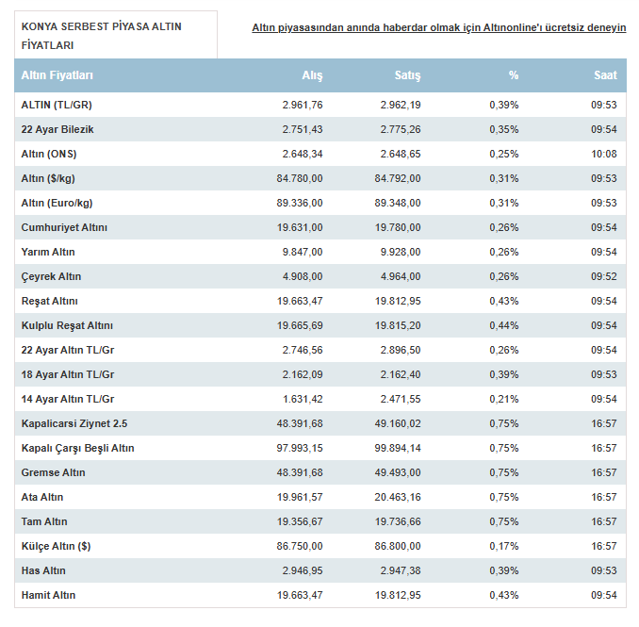Screen dimensions: 639x627
Task: Open the 22 Ayar Bilezik entry
Action: (x=57, y=129)
